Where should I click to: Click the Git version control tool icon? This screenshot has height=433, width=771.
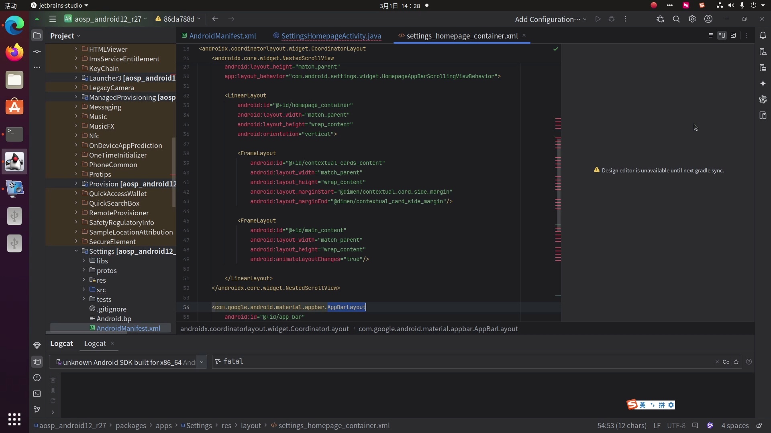point(37,410)
